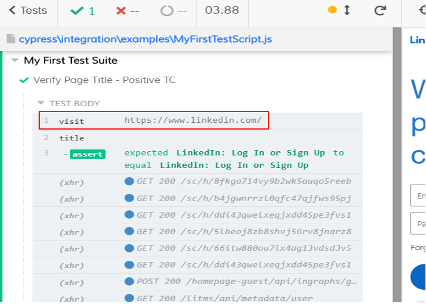Click the green passed tests checkmark count
Screen dimensions: 426x304
pyautogui.click(x=82, y=11)
